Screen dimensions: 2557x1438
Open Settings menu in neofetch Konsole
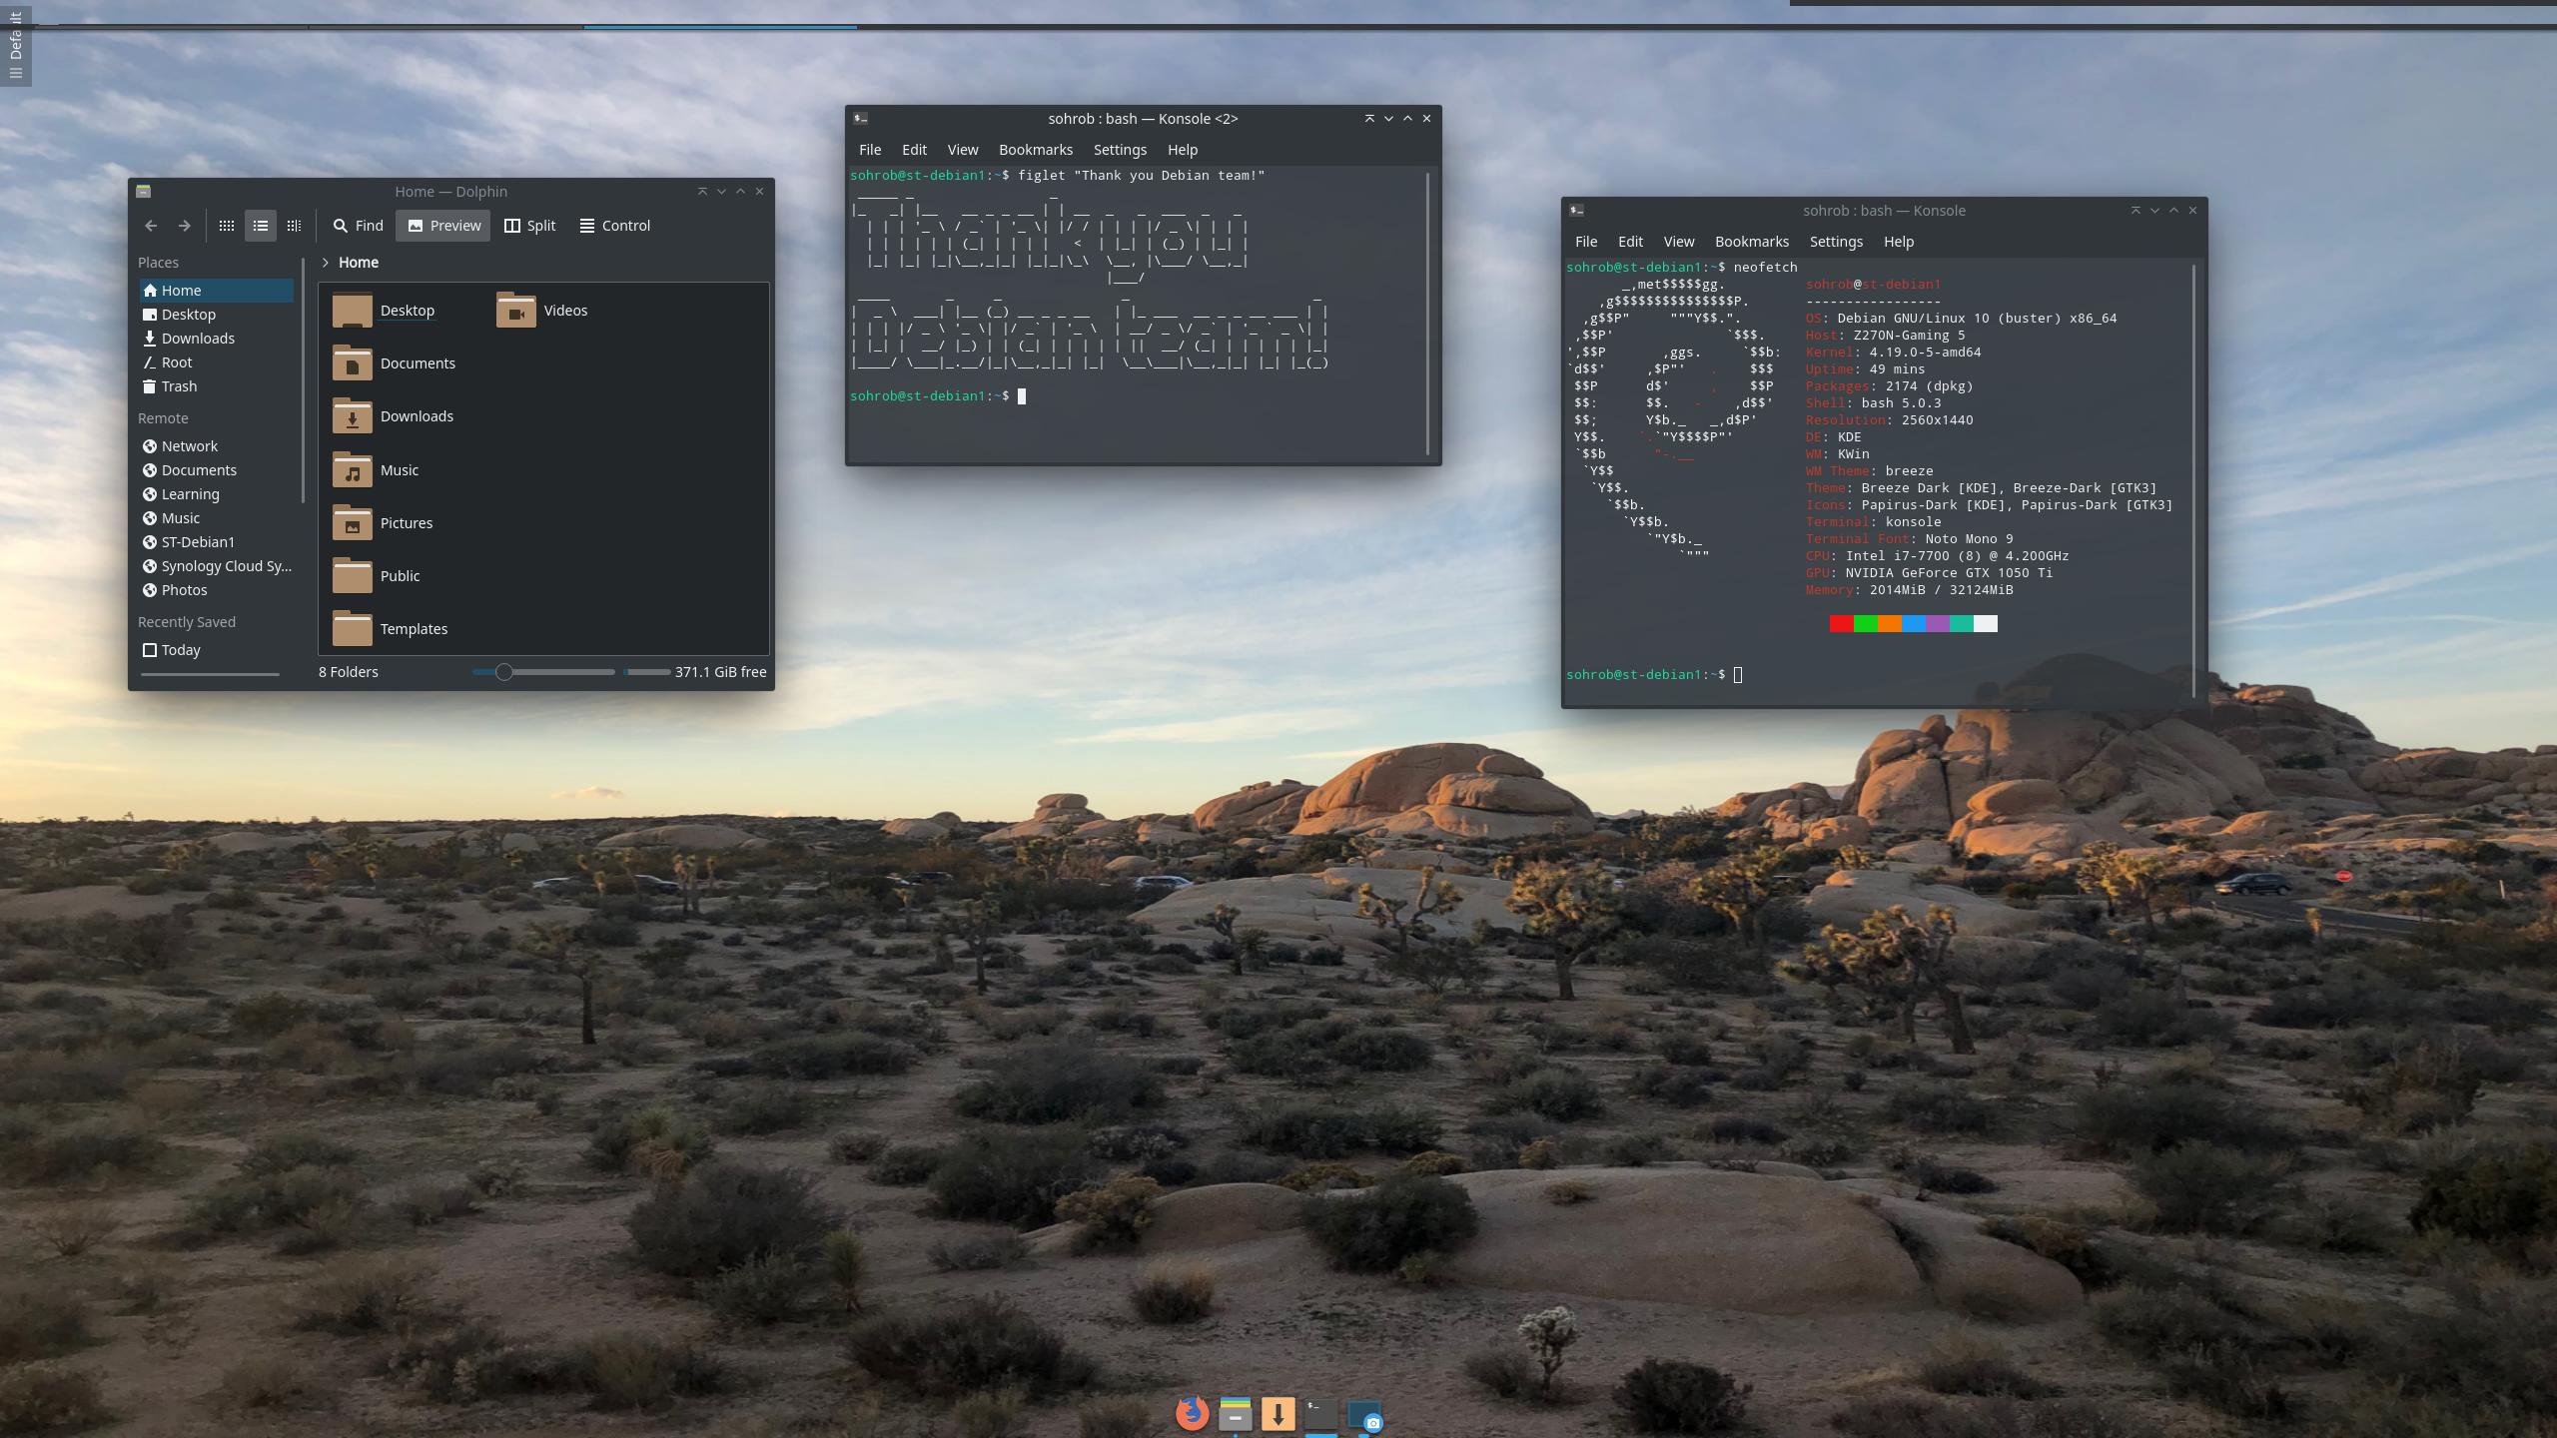1835,242
